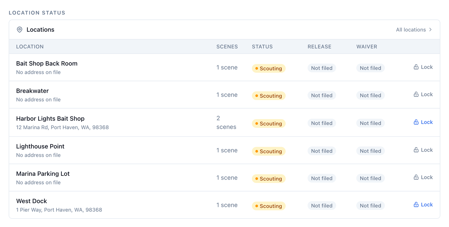Image resolution: width=449 pixels, height=227 pixels.
Task: Lock the West Dock location
Action: pyautogui.click(x=423, y=205)
